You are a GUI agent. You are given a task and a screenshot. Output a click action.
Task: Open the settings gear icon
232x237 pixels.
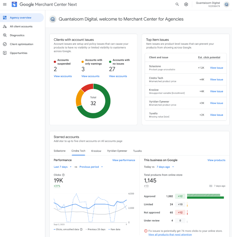click(x=186, y=4)
